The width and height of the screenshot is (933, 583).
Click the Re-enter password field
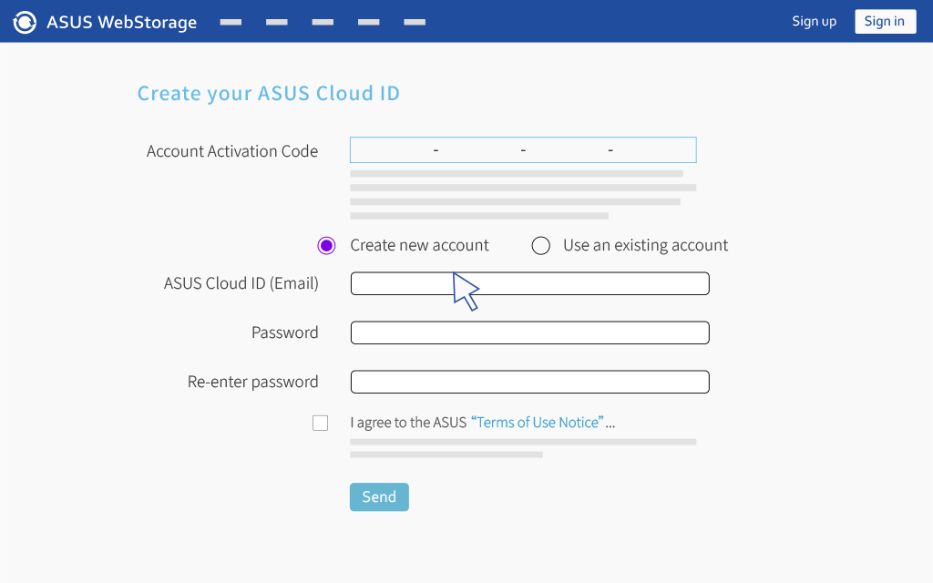[529, 382]
